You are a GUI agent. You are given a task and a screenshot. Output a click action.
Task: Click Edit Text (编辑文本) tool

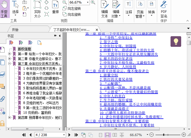[x=105, y=9]
